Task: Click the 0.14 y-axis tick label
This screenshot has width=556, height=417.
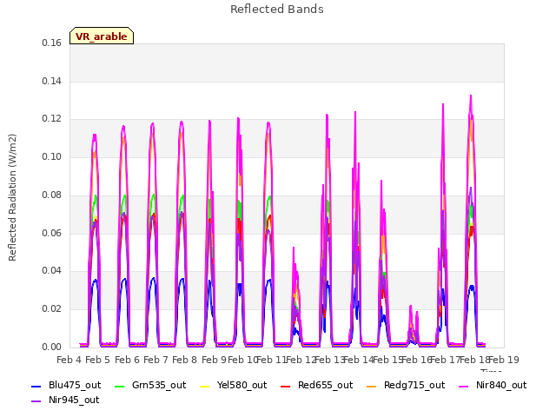Action: pyautogui.click(x=52, y=82)
